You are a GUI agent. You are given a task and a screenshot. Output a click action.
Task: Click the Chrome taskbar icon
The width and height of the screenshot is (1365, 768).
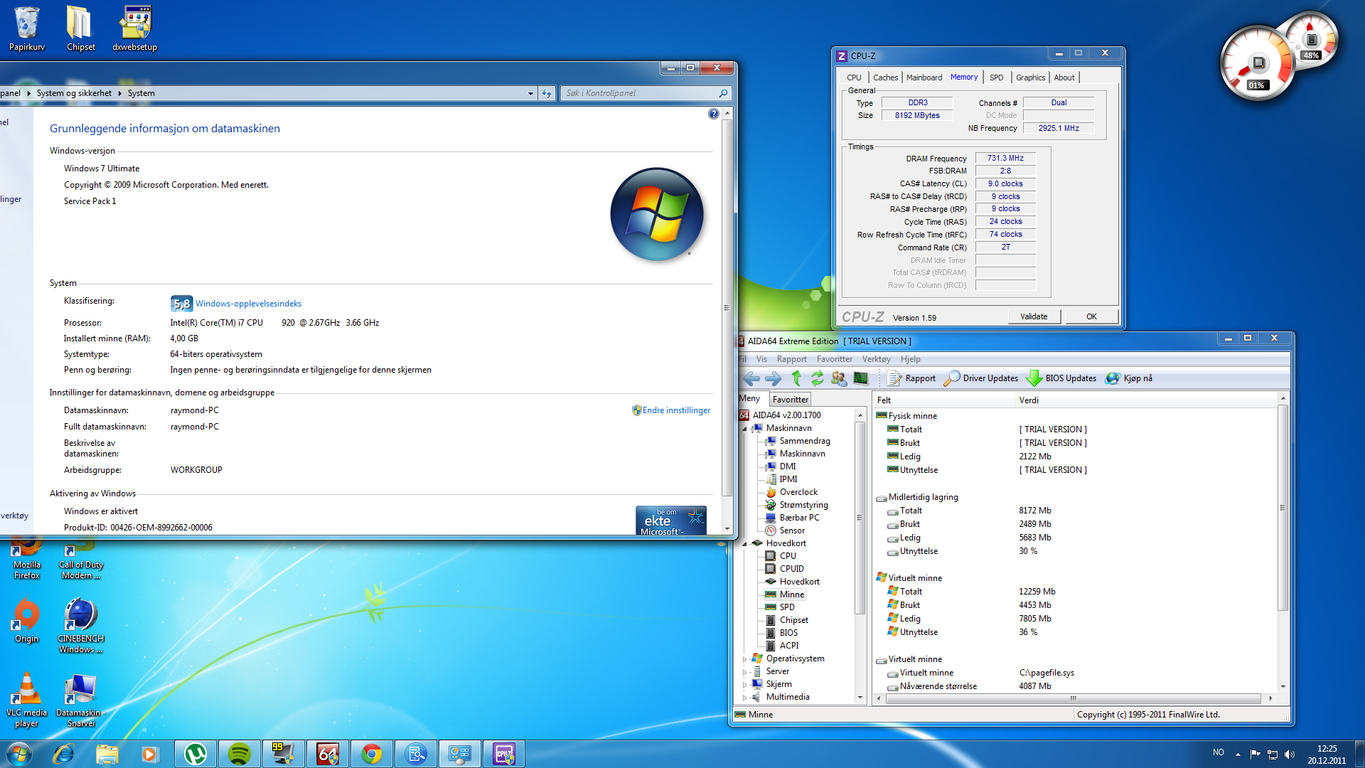pyautogui.click(x=371, y=754)
